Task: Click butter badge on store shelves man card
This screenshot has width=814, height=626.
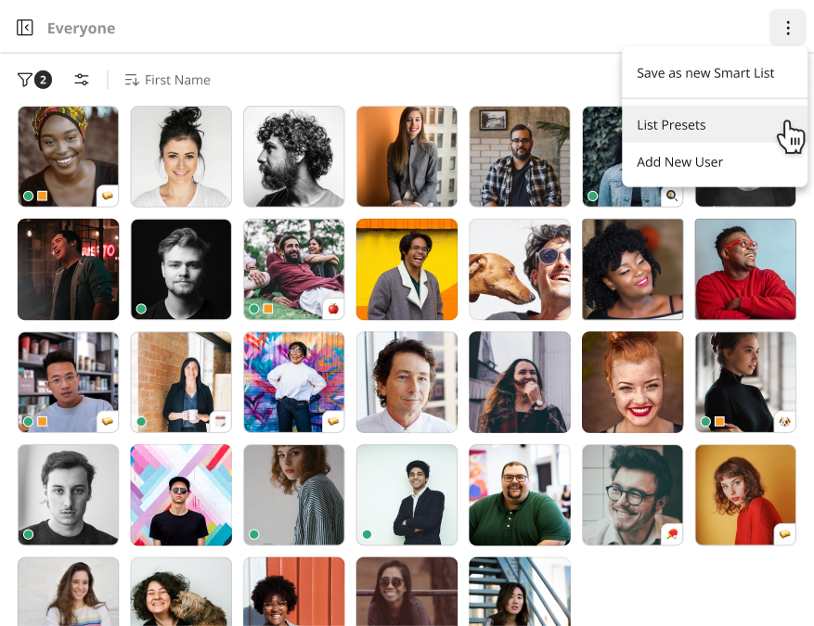Action: click(108, 421)
